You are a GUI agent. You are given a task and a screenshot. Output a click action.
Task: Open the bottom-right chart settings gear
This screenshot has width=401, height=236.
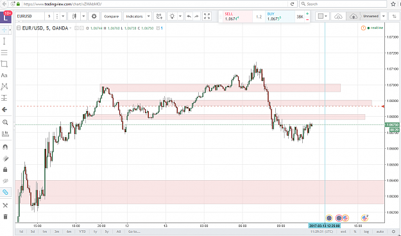394,232
